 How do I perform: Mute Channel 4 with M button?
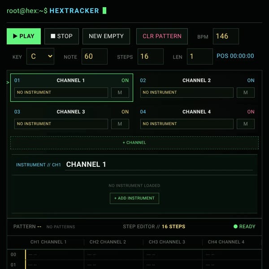click(246, 124)
